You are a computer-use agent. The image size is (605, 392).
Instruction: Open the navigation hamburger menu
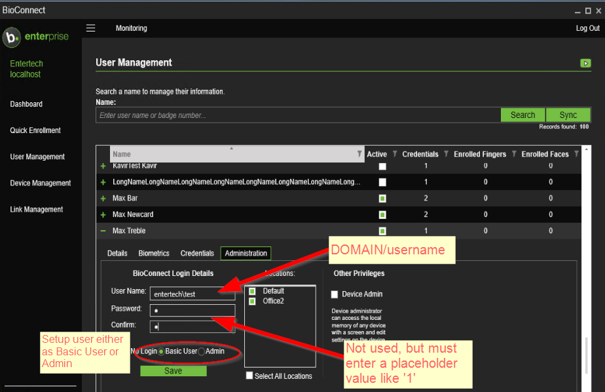tap(90, 28)
